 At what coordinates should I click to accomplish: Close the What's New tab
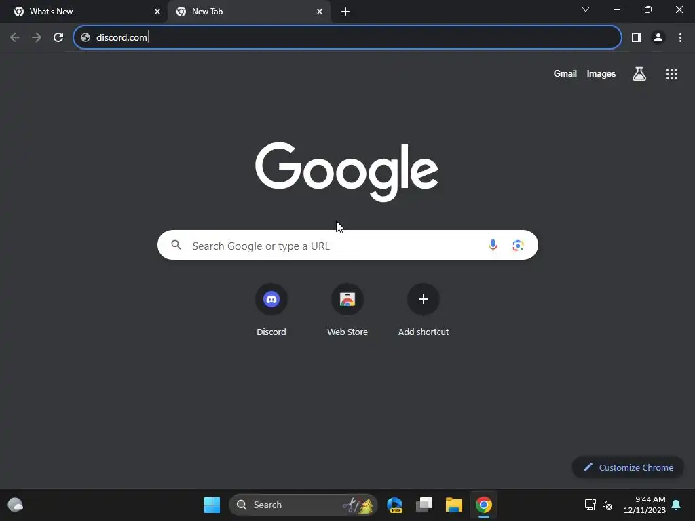point(157,12)
